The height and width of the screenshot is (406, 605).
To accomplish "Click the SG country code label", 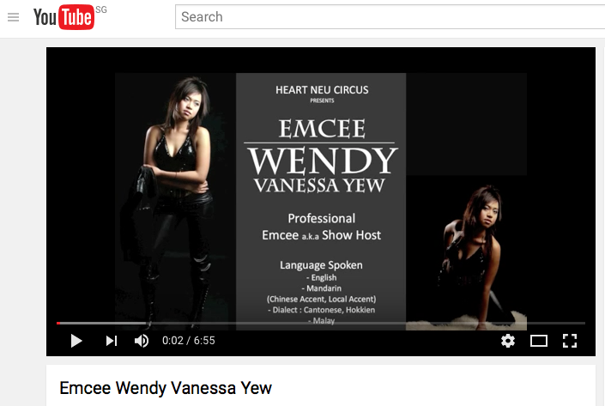I will (101, 9).
